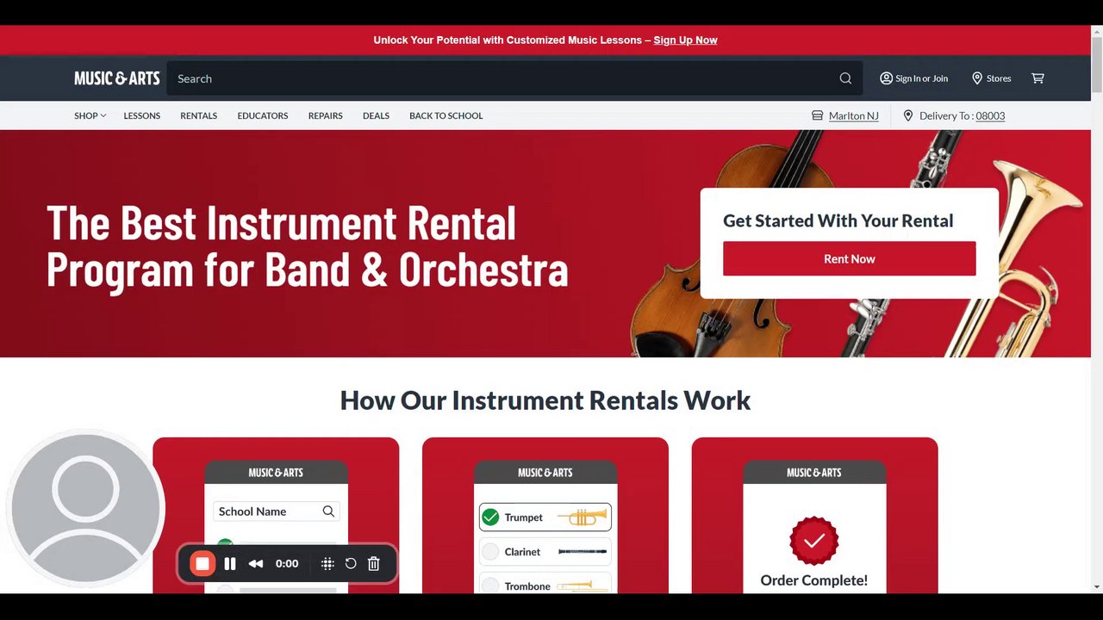Click the Music & Arts logo
This screenshot has height=620, width=1103.
point(117,78)
